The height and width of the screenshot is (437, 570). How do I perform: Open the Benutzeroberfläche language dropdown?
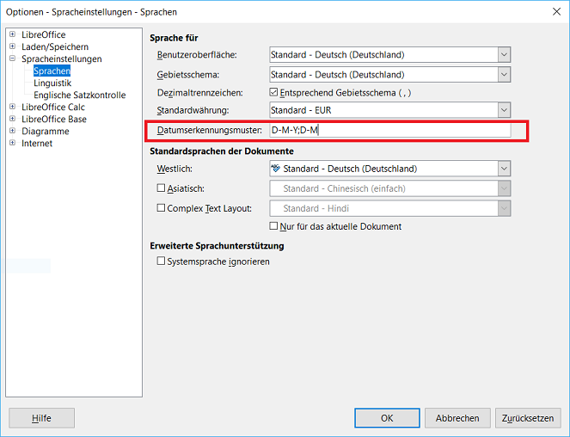click(504, 55)
